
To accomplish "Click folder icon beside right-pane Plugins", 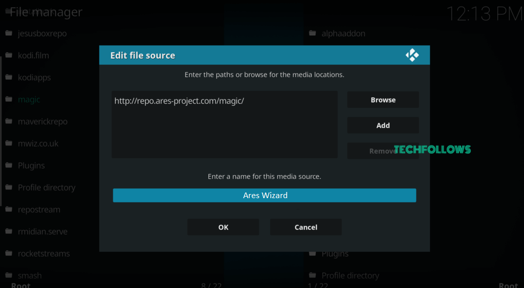I will (313, 254).
